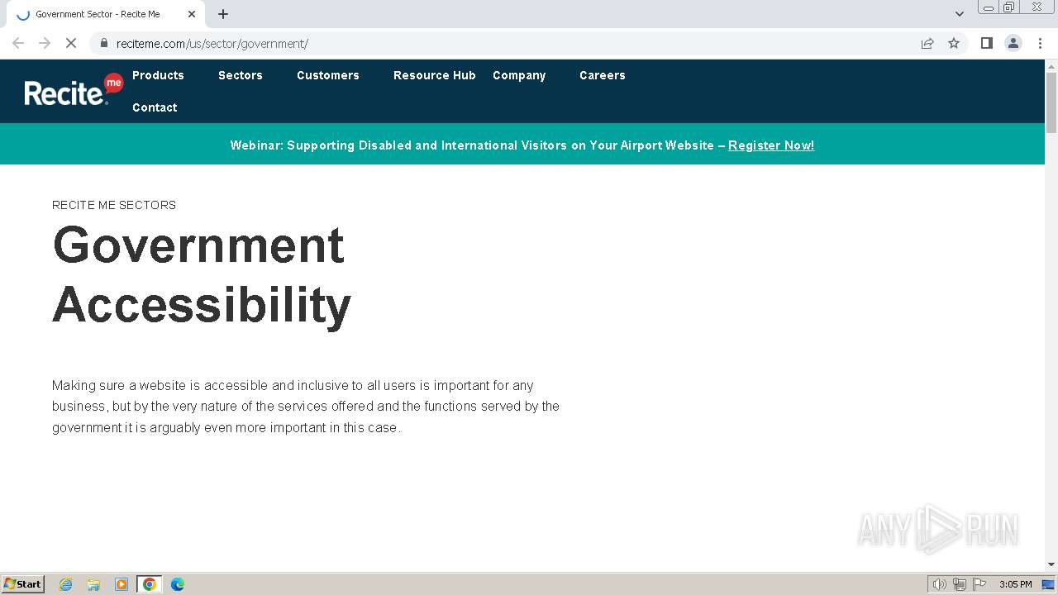Click the paragraph starting 'Making sure a website'
This screenshot has height=595, width=1058.
click(x=306, y=407)
